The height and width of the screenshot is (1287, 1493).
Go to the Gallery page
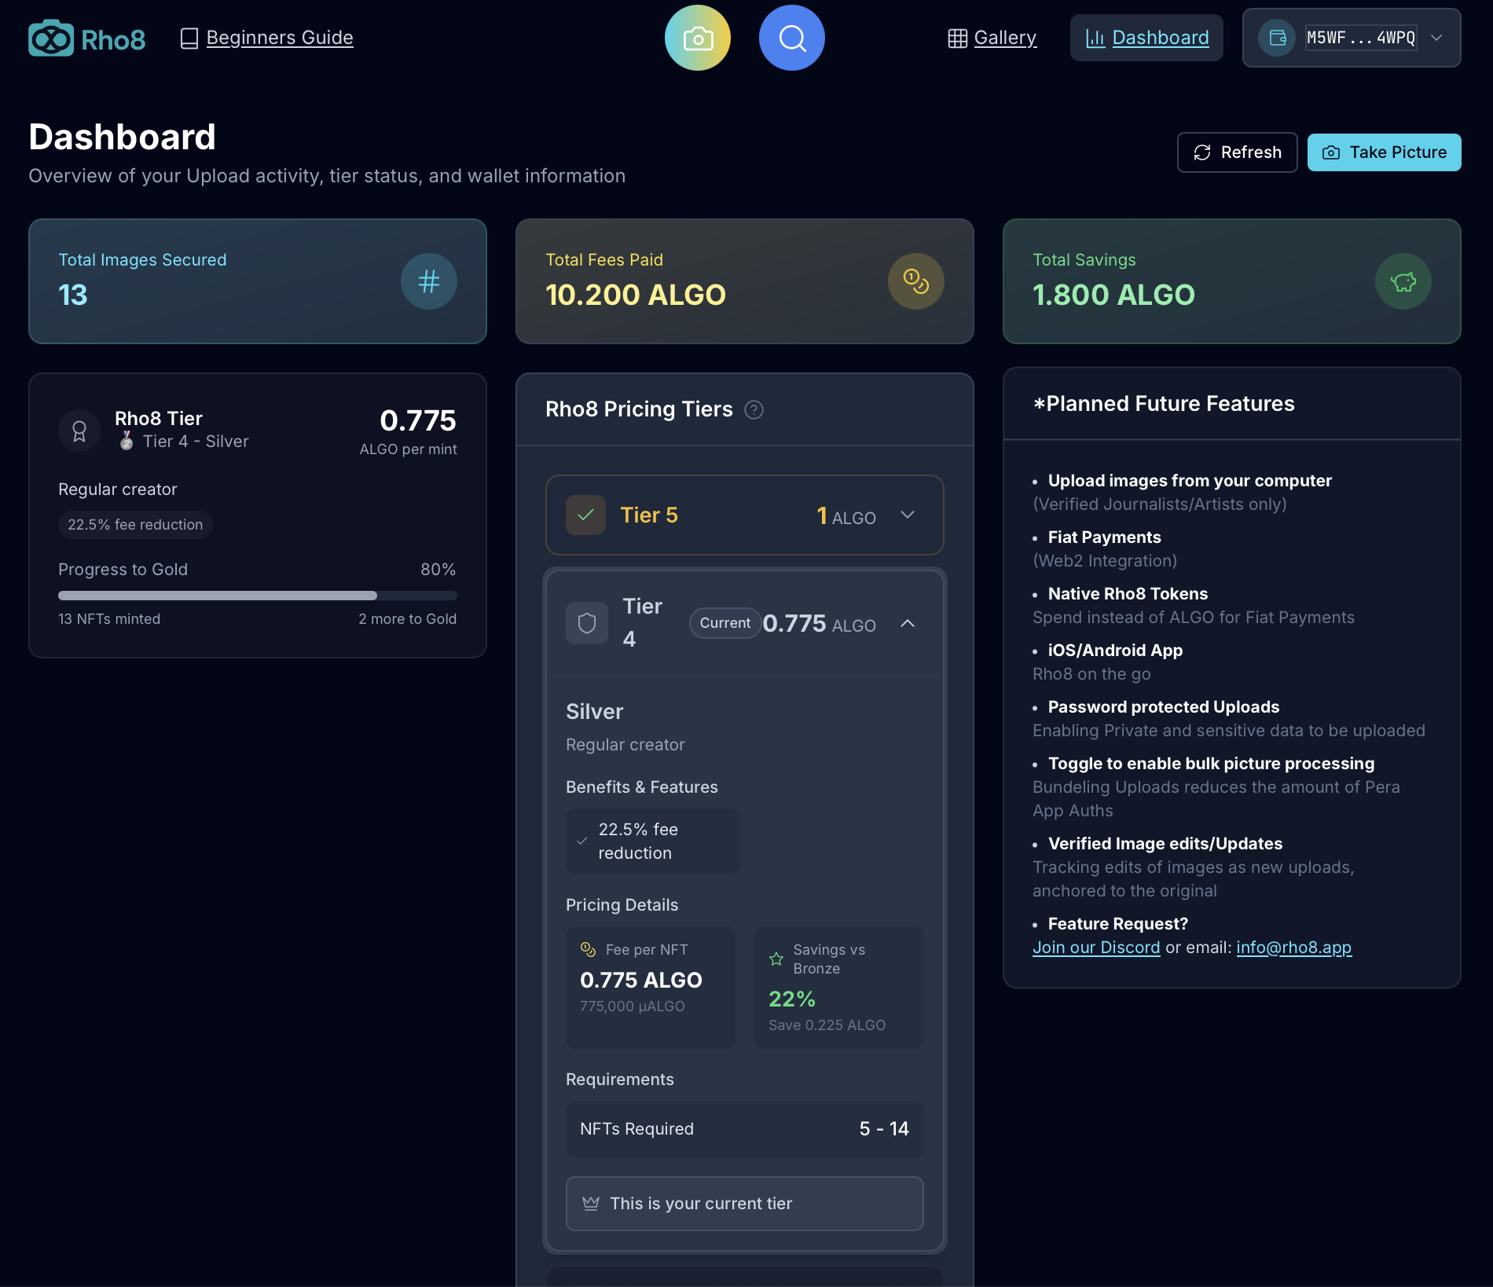click(1005, 38)
